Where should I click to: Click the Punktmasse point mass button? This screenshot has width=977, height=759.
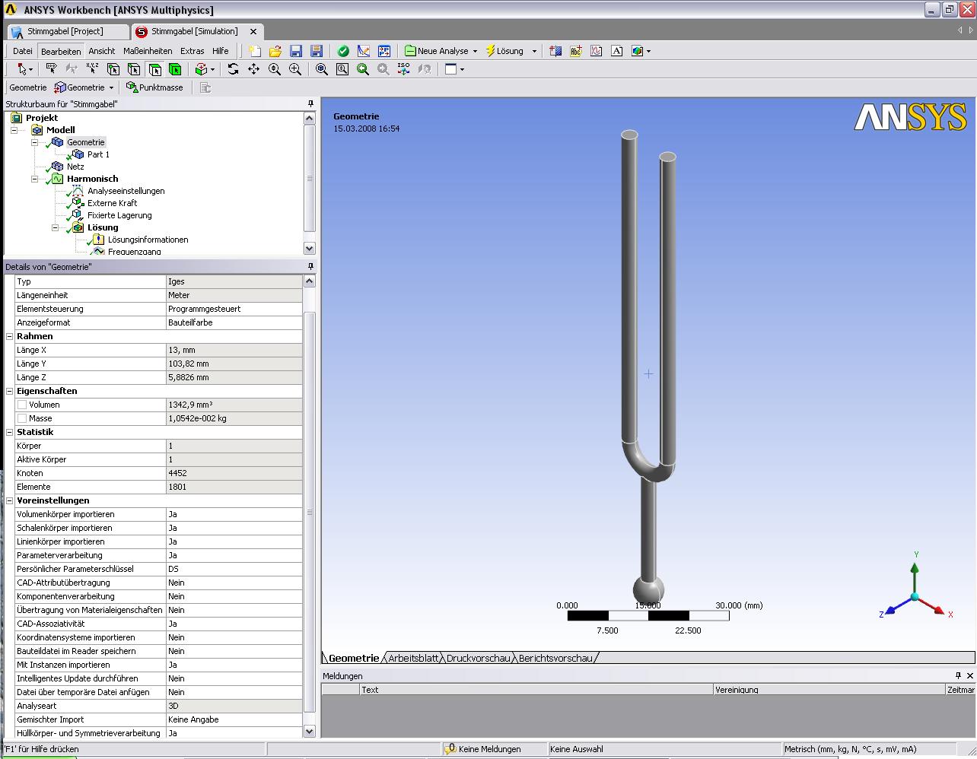[154, 87]
